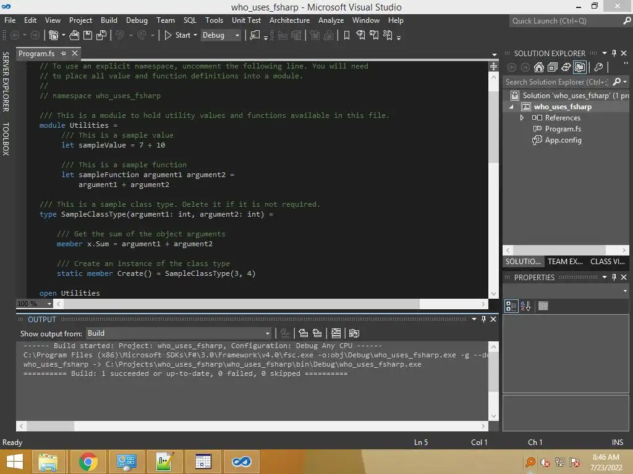Toggle a bookmark on the current line

point(346,35)
